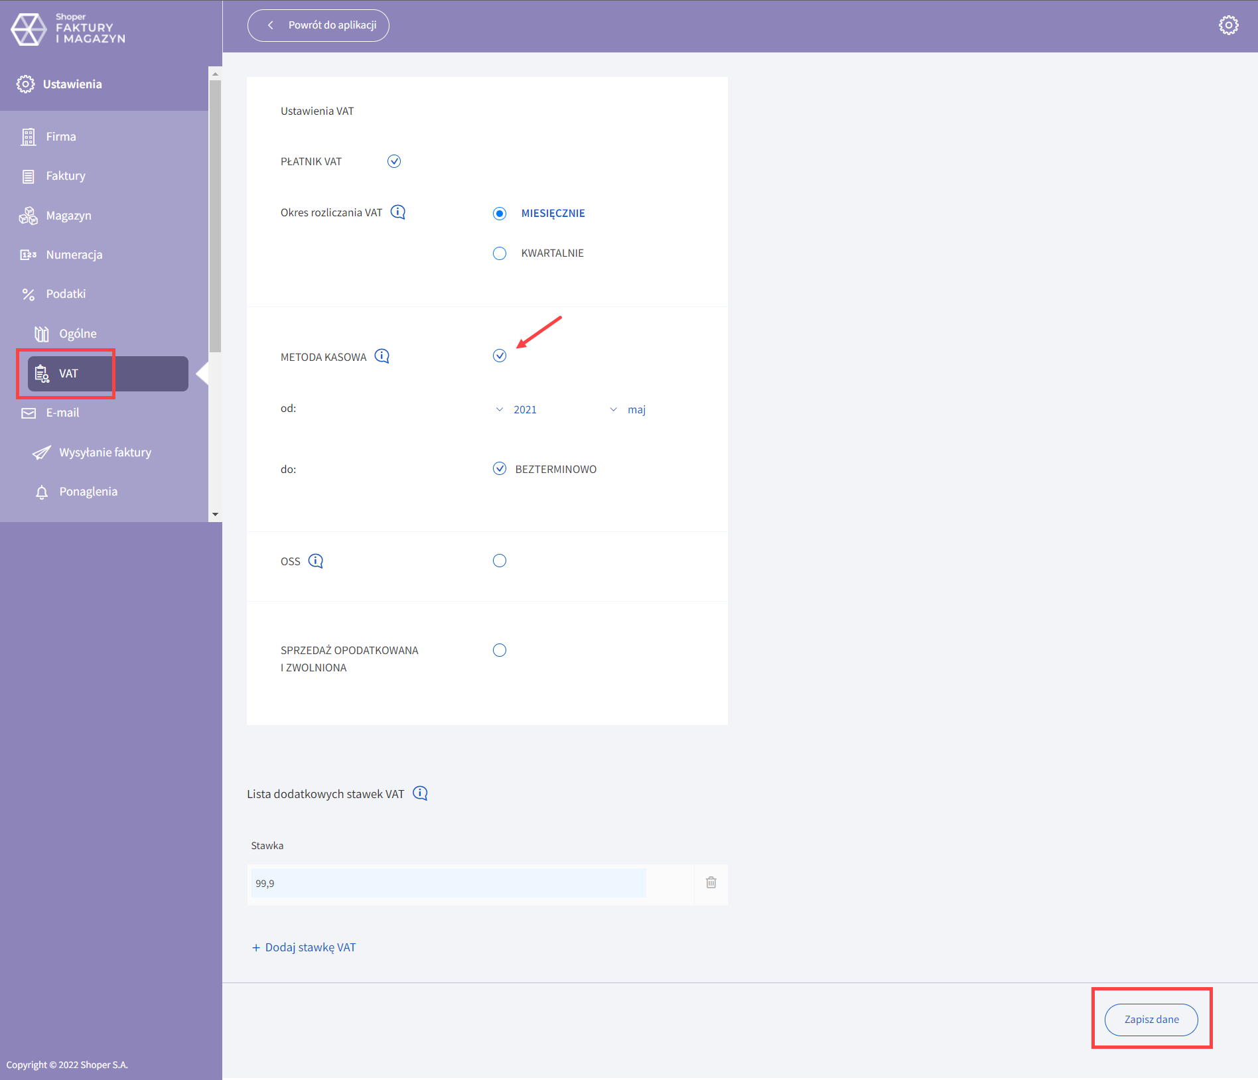Click the Stawka input field with 99,9
The height and width of the screenshot is (1080, 1258).
448,883
